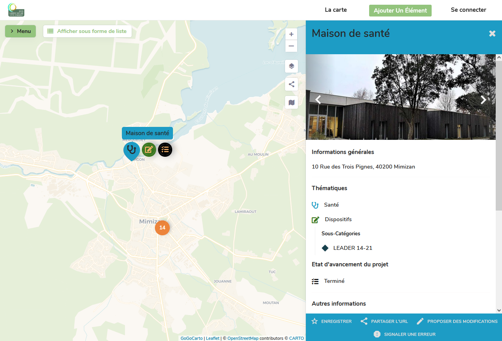Click the stethoscope map marker
The width and height of the screenshot is (502, 341).
(x=132, y=150)
